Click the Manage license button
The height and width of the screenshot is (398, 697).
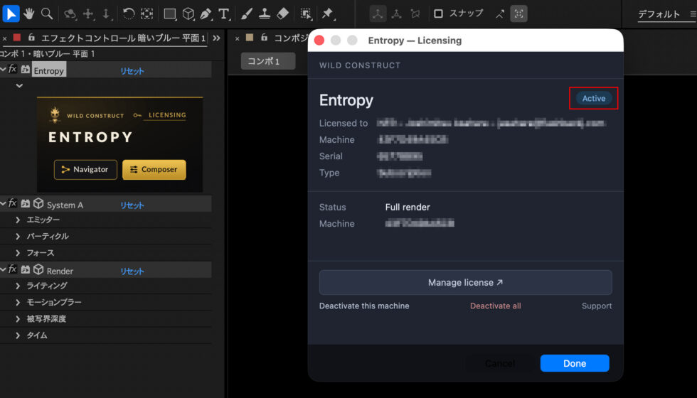(465, 283)
